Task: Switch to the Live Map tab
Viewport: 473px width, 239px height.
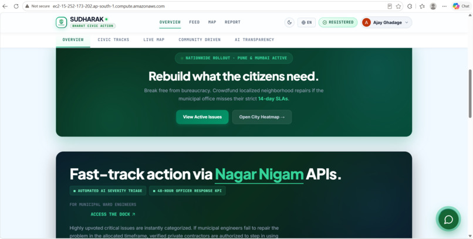Action: [x=154, y=40]
